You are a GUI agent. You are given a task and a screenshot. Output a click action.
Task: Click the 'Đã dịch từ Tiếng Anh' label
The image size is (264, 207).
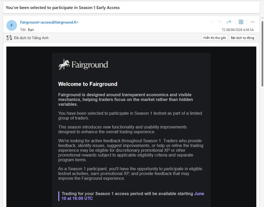click(31, 38)
